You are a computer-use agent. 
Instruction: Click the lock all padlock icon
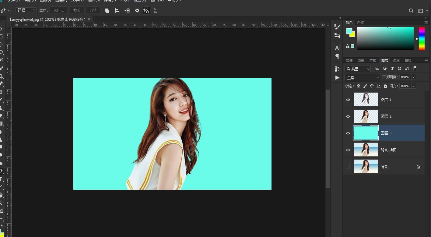(385, 86)
